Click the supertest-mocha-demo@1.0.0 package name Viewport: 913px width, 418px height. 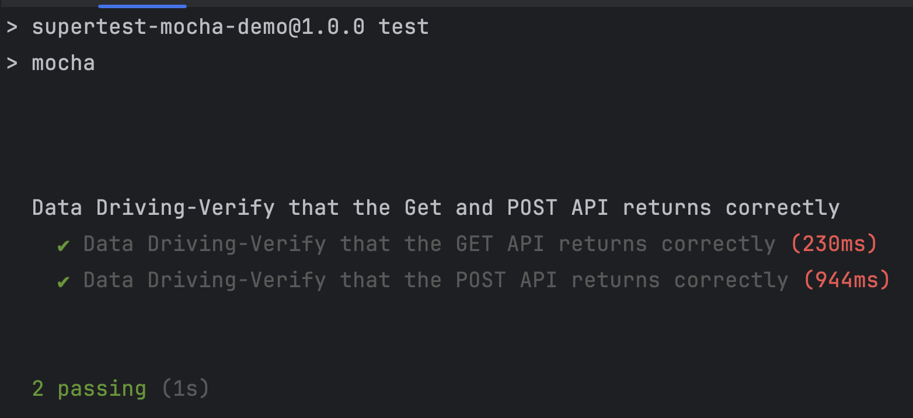(x=198, y=27)
